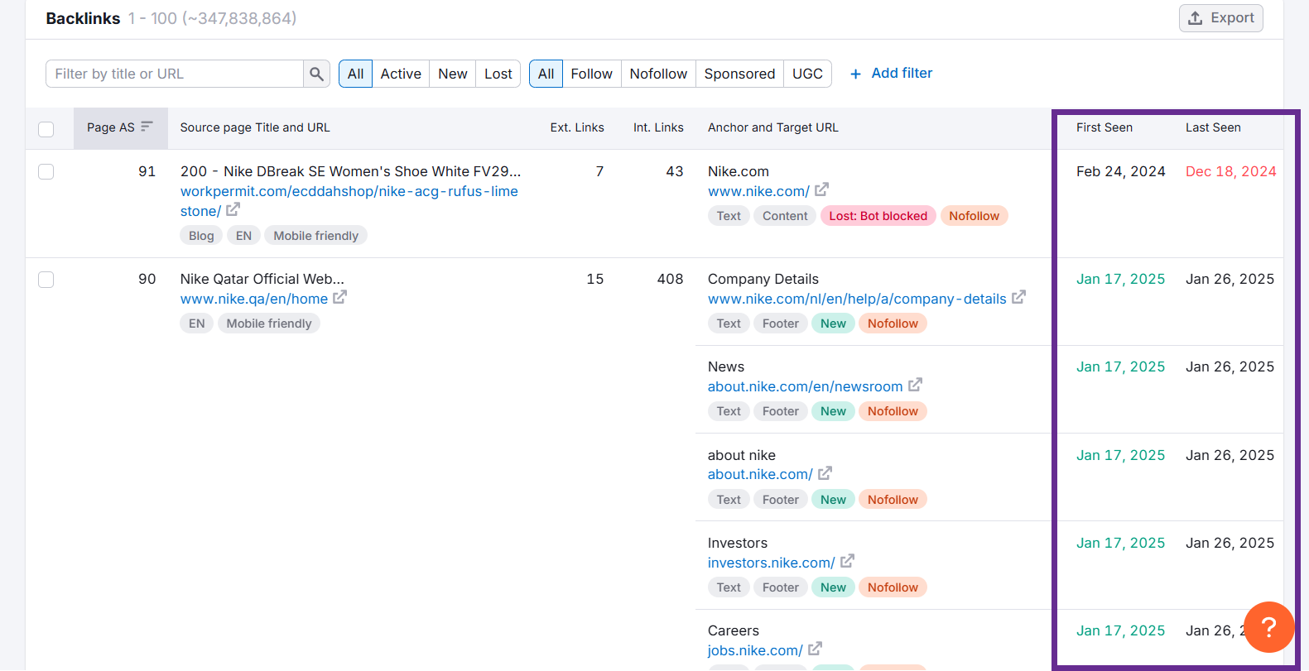Sort by Page AS column header
This screenshot has width=1309, height=671.
point(120,127)
